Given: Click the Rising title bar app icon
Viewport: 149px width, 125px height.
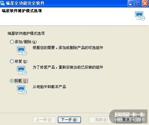Looking at the screenshot, I should [x=2, y=3].
